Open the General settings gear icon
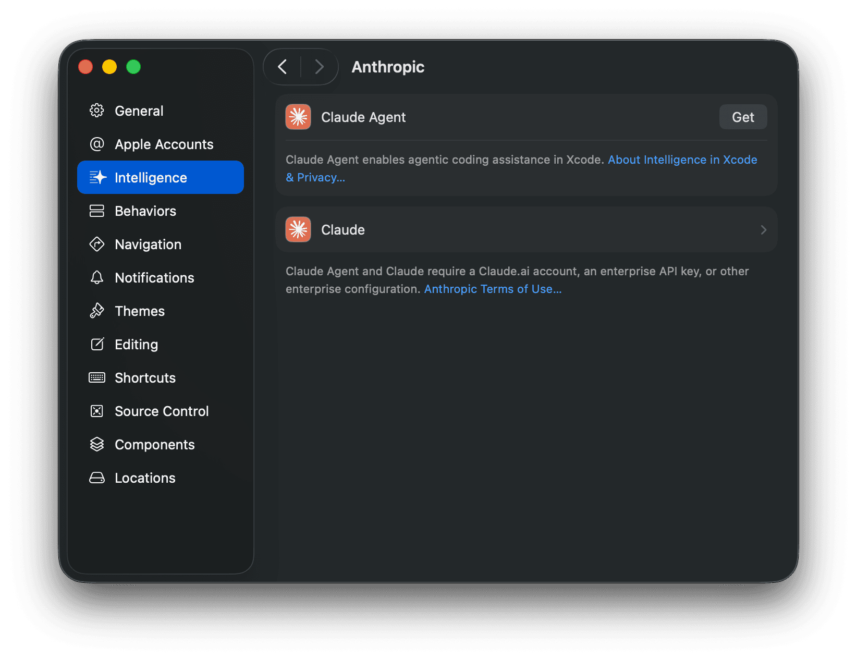Image resolution: width=857 pixels, height=660 pixels. [x=97, y=111]
